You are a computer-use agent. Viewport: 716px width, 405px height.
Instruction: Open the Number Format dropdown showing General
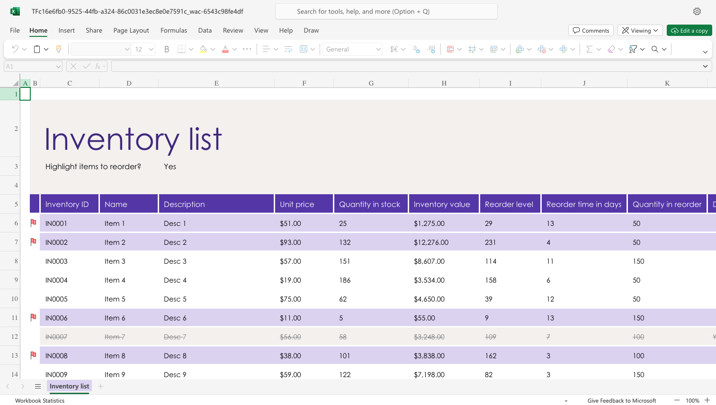tap(352, 49)
